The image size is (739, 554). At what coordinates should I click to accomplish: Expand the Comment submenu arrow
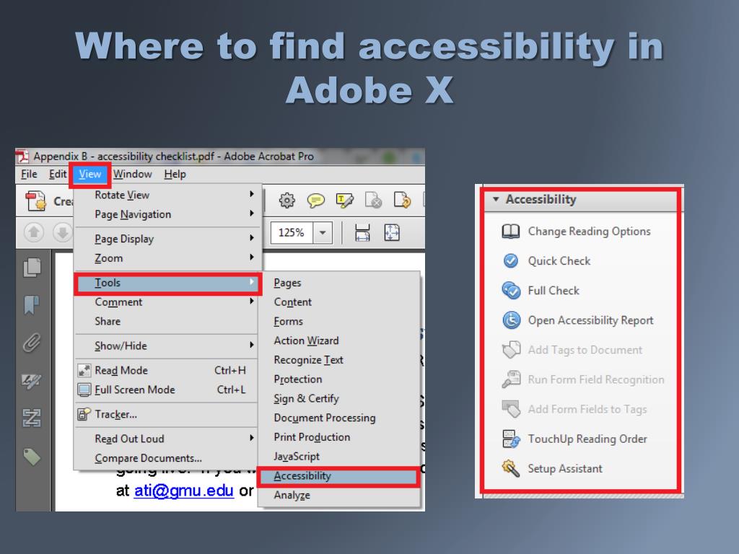click(x=252, y=301)
